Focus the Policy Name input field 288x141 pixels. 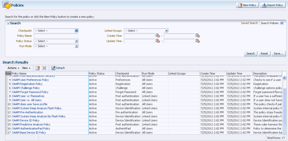[56, 36]
